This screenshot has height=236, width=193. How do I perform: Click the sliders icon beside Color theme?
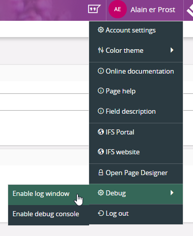point(101,50)
